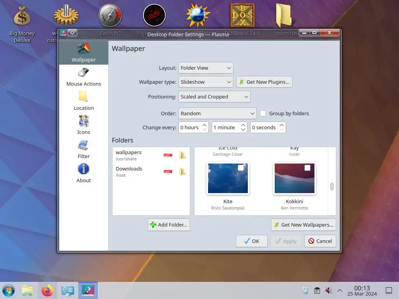This screenshot has height=299, width=399.
Task: Open the doom19s desktop folder
Action: (x=284, y=15)
